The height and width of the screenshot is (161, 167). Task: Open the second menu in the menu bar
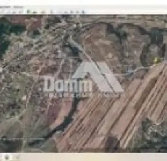[19, 7]
